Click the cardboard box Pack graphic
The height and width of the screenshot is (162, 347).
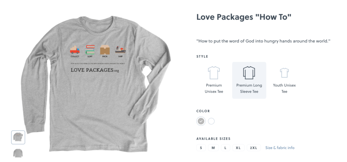[x=105, y=50]
